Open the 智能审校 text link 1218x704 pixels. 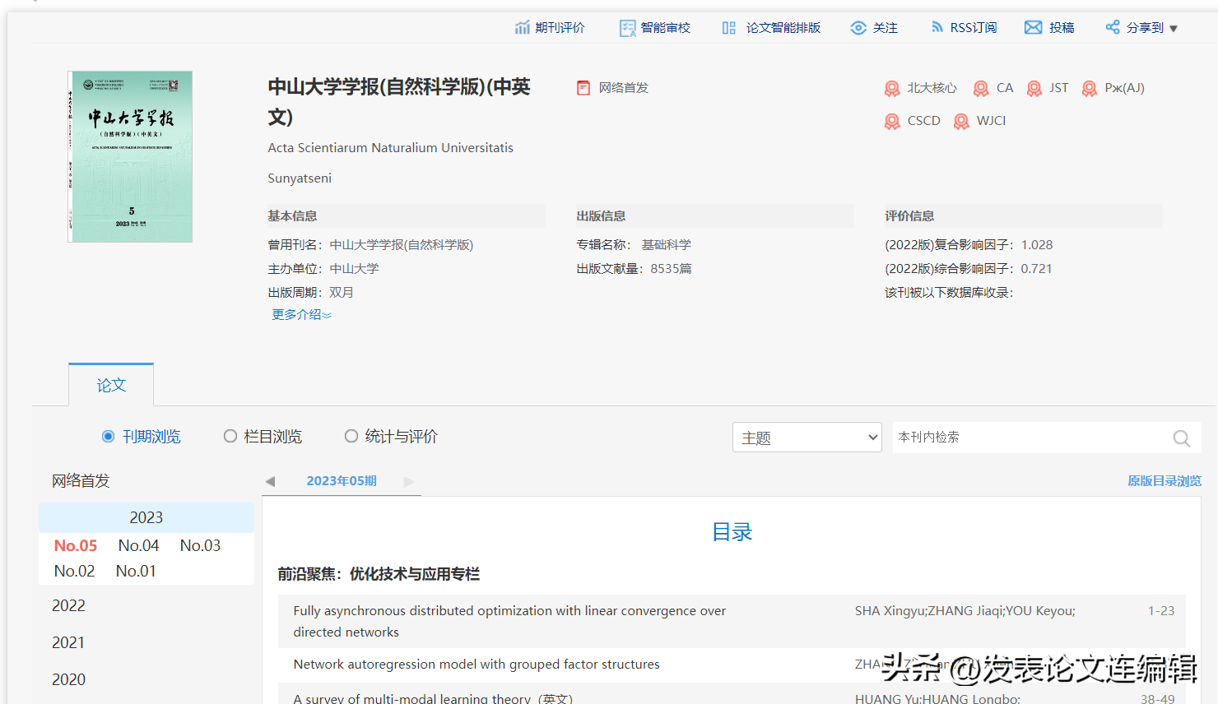coord(666,28)
